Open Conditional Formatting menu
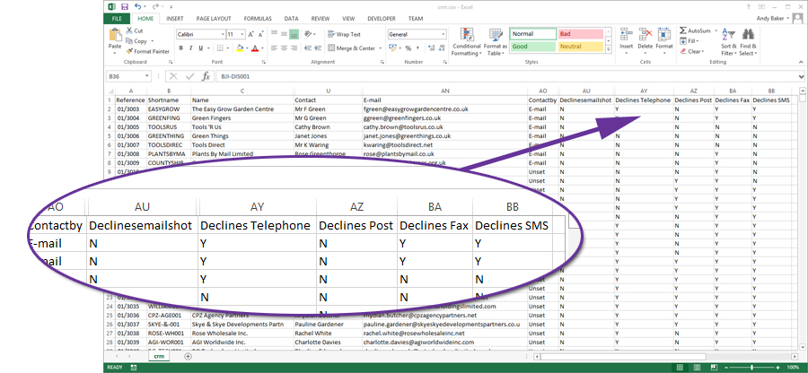 point(466,42)
